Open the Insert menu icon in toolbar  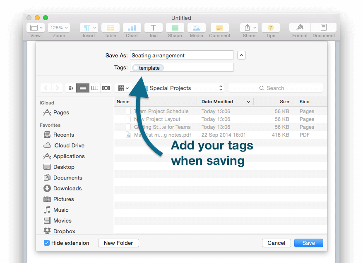[89, 28]
